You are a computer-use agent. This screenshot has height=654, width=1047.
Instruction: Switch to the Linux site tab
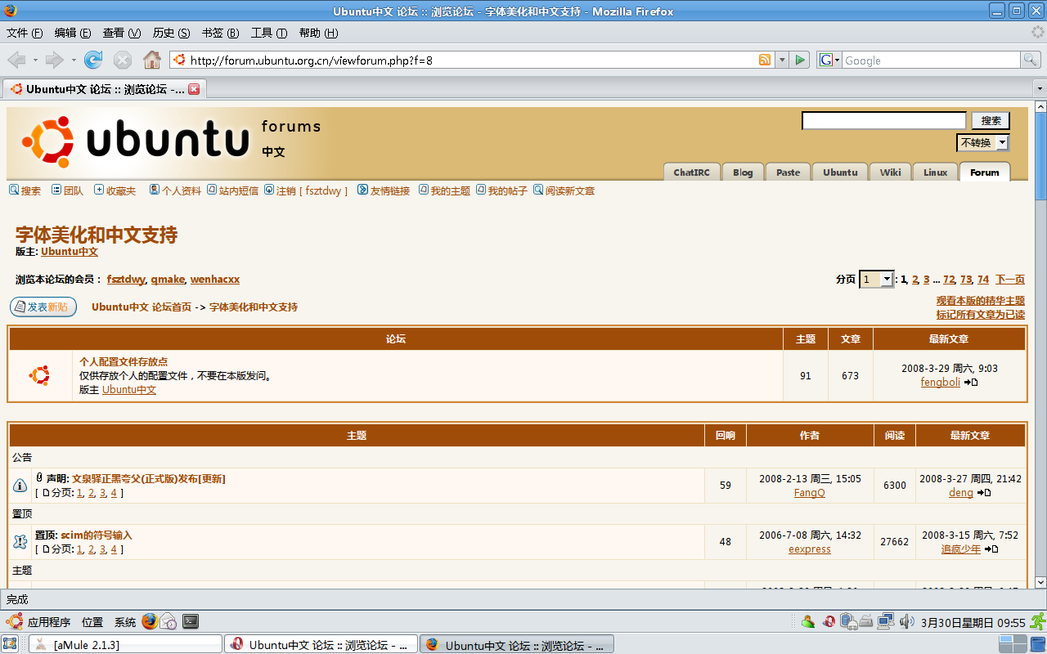(935, 172)
